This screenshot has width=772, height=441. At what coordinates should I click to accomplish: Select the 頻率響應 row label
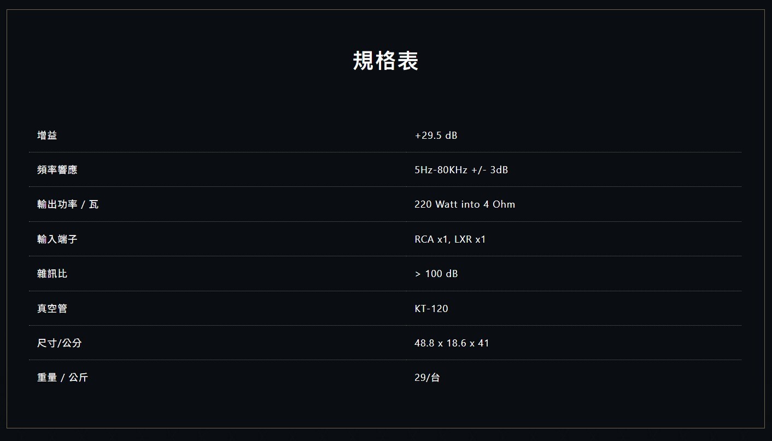[x=57, y=170]
